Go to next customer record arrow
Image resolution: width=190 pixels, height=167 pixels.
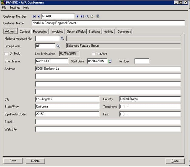(77, 16)
